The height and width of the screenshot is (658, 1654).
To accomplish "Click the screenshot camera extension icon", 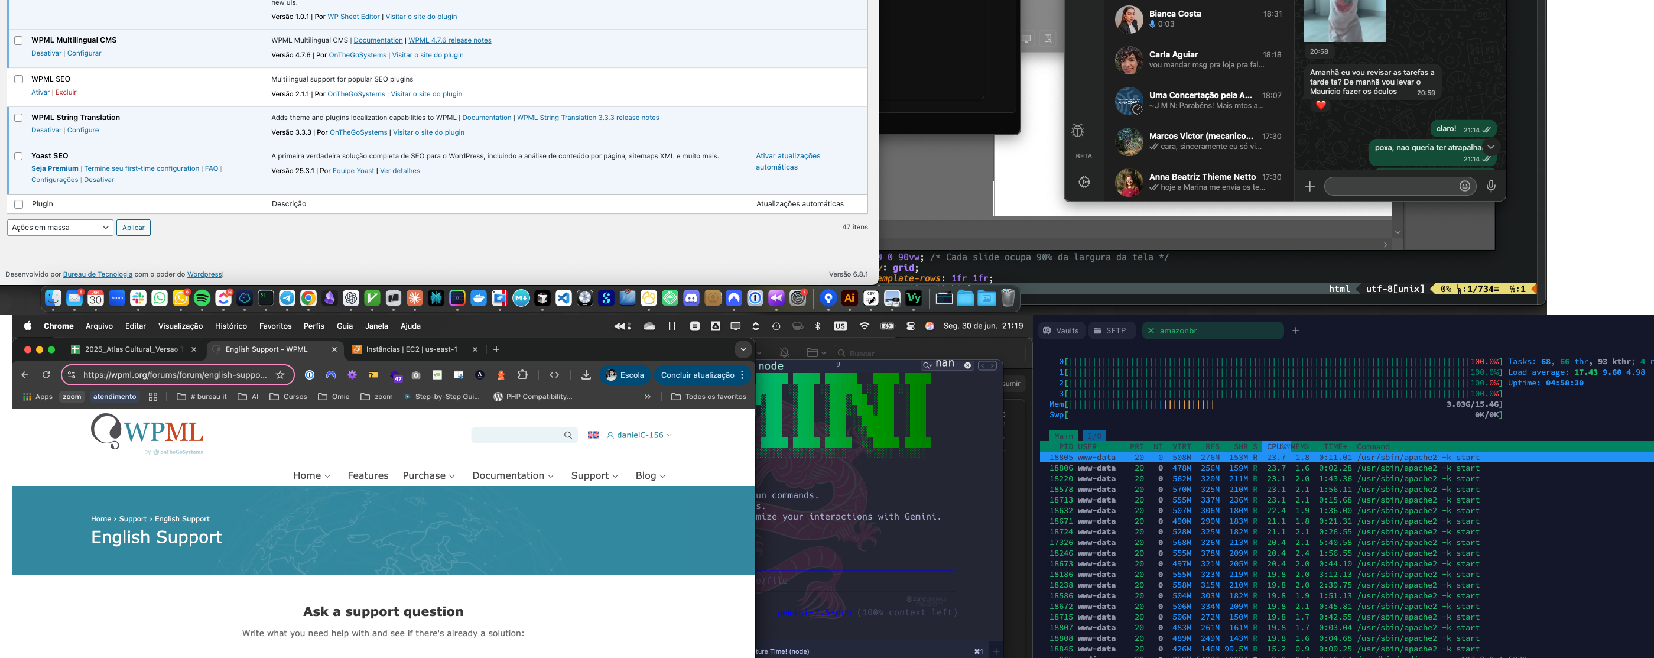I will 416,375.
